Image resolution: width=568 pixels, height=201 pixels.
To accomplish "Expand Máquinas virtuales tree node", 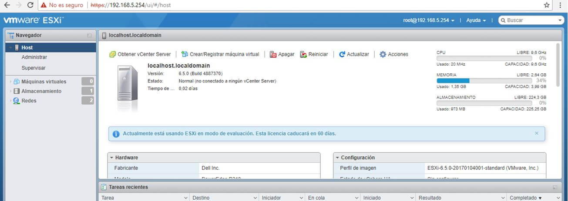I will coord(10,81).
